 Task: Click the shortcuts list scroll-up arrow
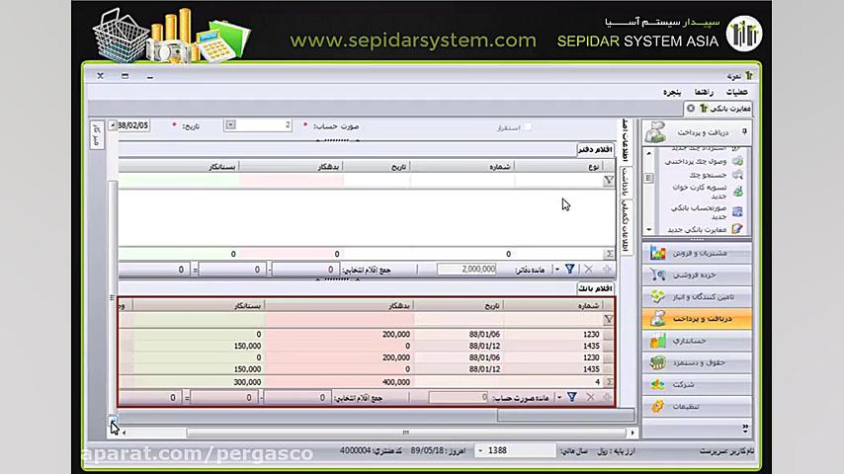pos(649,153)
